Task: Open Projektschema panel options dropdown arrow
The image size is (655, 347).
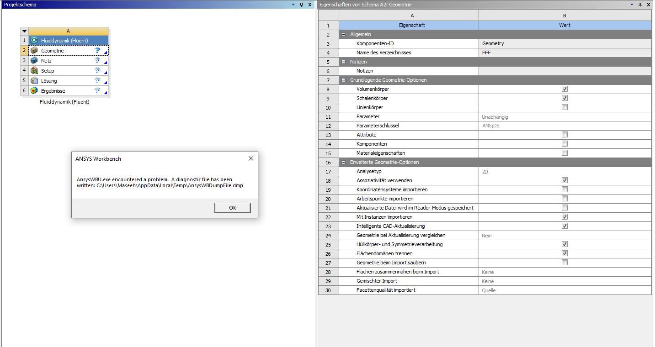Action: (293, 5)
